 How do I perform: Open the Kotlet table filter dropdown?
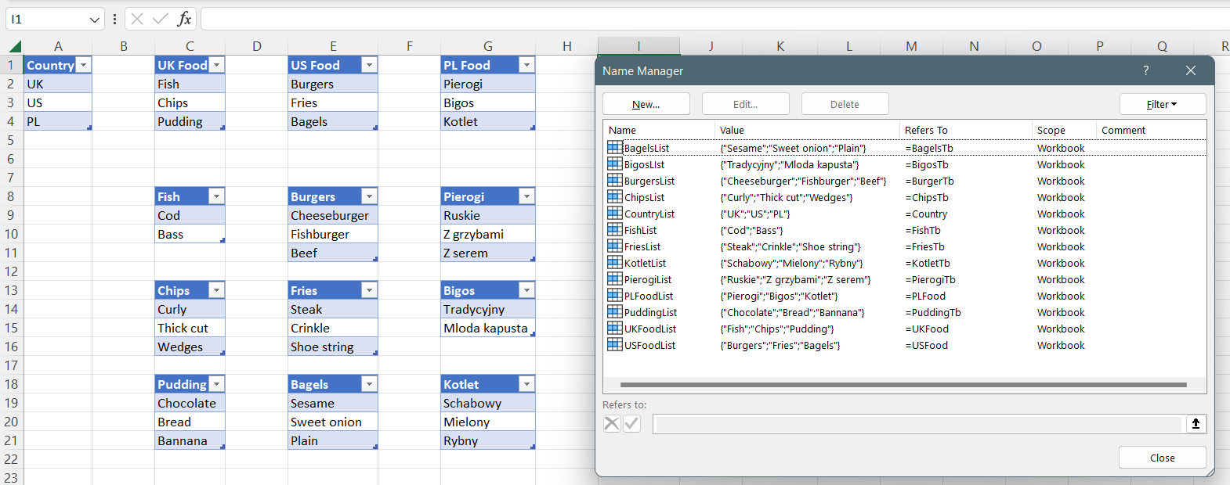527,384
